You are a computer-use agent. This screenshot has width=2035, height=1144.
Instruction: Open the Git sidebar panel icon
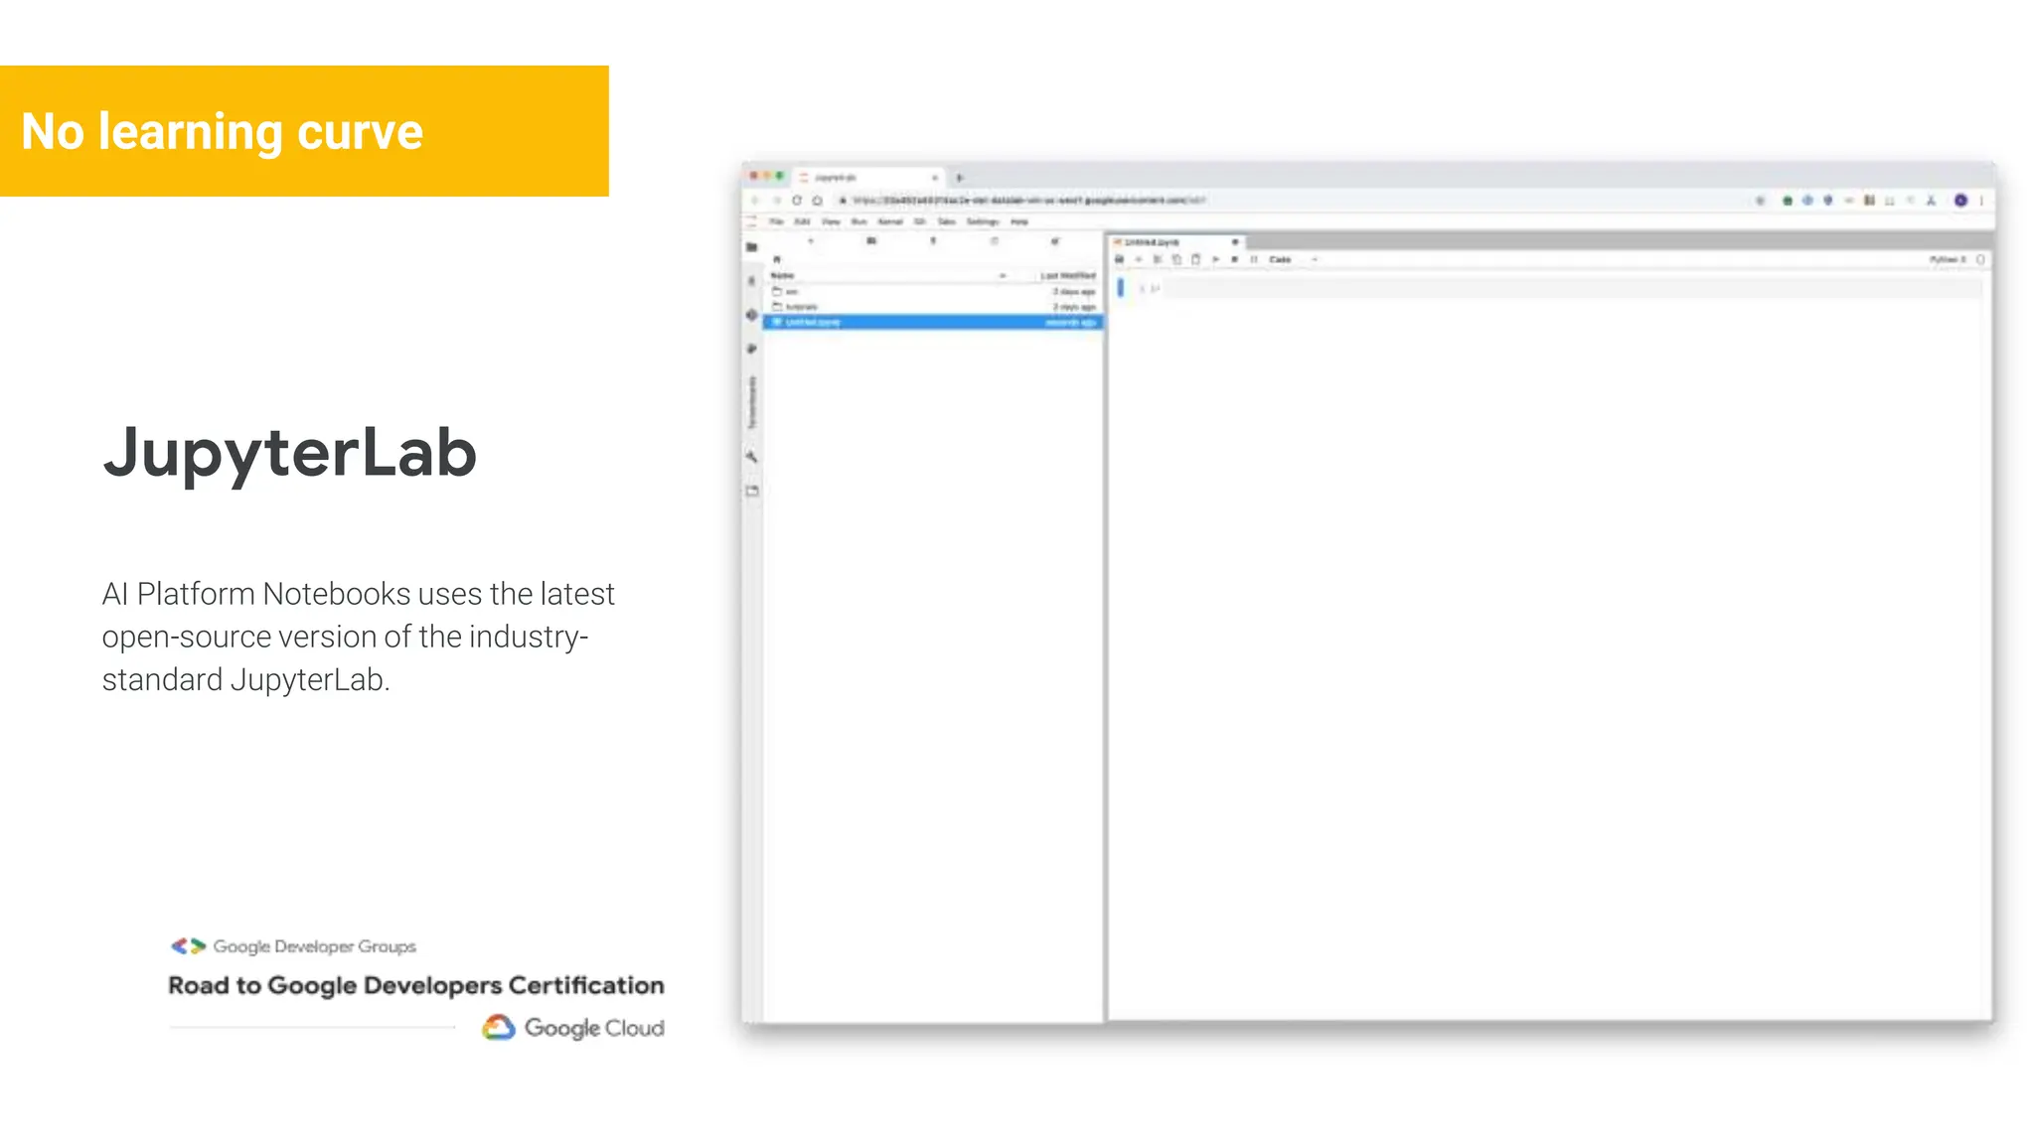pos(752,315)
